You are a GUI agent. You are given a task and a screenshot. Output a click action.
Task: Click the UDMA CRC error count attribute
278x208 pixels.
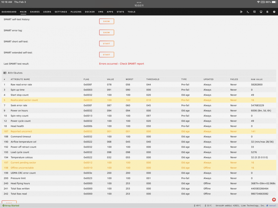coord(23,173)
